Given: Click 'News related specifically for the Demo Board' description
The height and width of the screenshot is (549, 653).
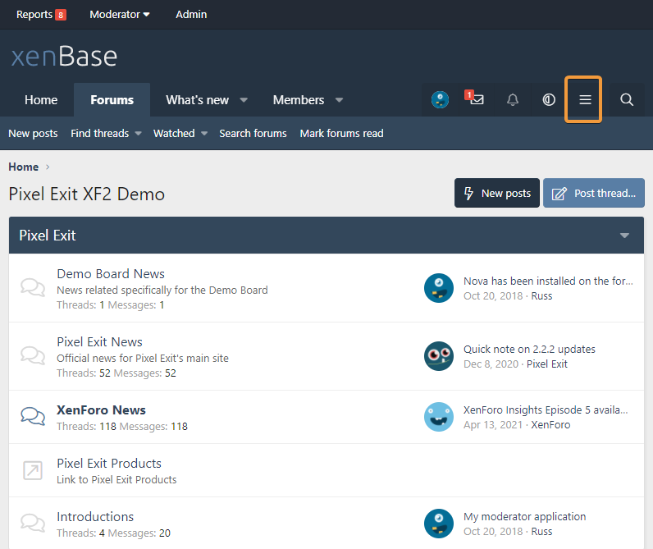Looking at the screenshot, I should coord(162,291).
